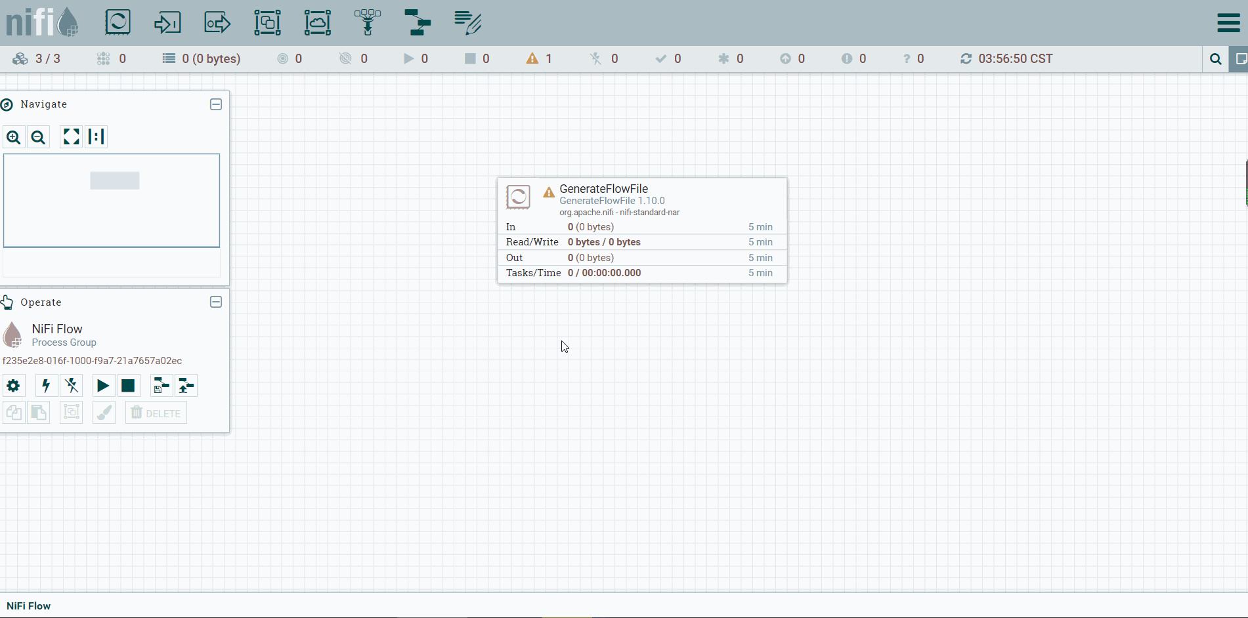Screen dimensions: 1248x618
Task: Zoom out on the canvas
Action: click(39, 137)
